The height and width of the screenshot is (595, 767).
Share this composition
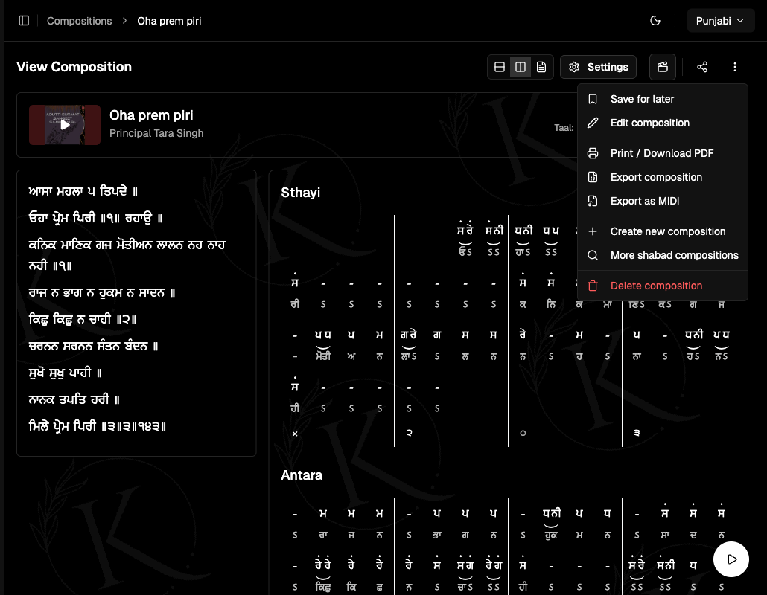coord(701,67)
